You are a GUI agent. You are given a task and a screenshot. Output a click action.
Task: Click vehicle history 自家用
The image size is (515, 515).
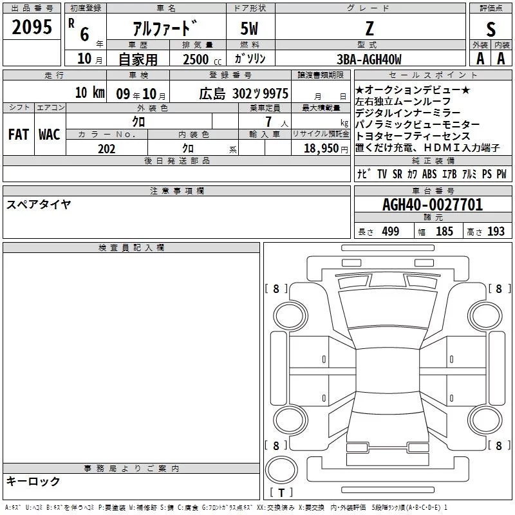138,59
